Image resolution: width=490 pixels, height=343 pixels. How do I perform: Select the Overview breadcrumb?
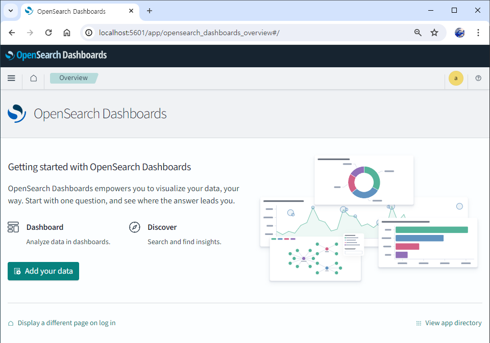click(73, 78)
